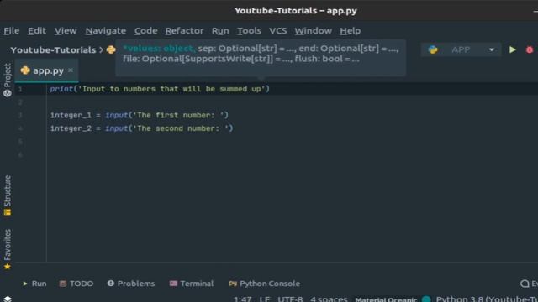Click the TODO tab icon
Image resolution: width=538 pixels, height=302 pixels.
point(63,284)
